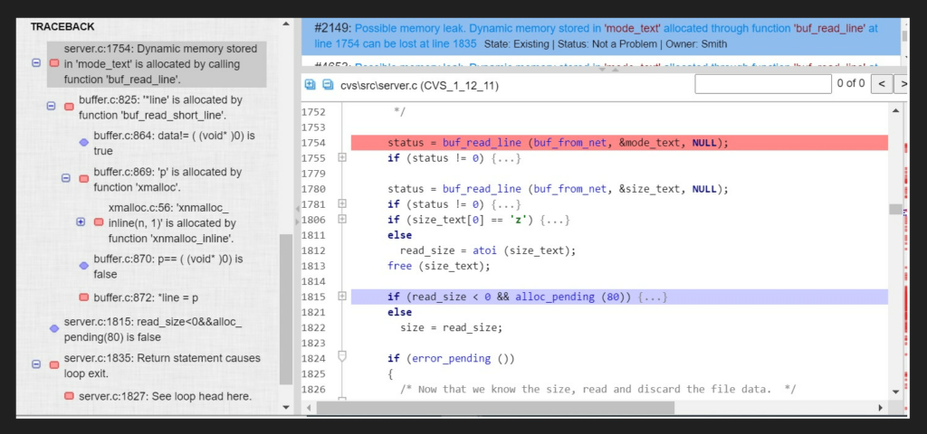Image resolution: width=927 pixels, height=434 pixels.
Task: Click the TRACEBACK panel heading
Action: (62, 26)
